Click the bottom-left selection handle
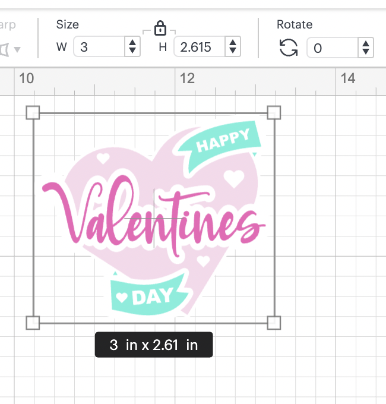This screenshot has height=404, width=386. (33, 323)
